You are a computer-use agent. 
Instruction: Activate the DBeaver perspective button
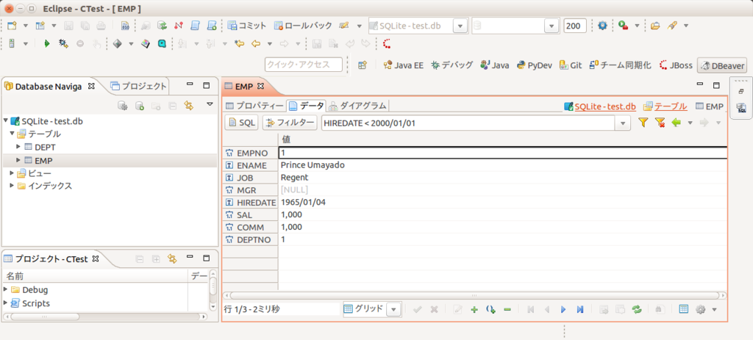pyautogui.click(x=722, y=65)
